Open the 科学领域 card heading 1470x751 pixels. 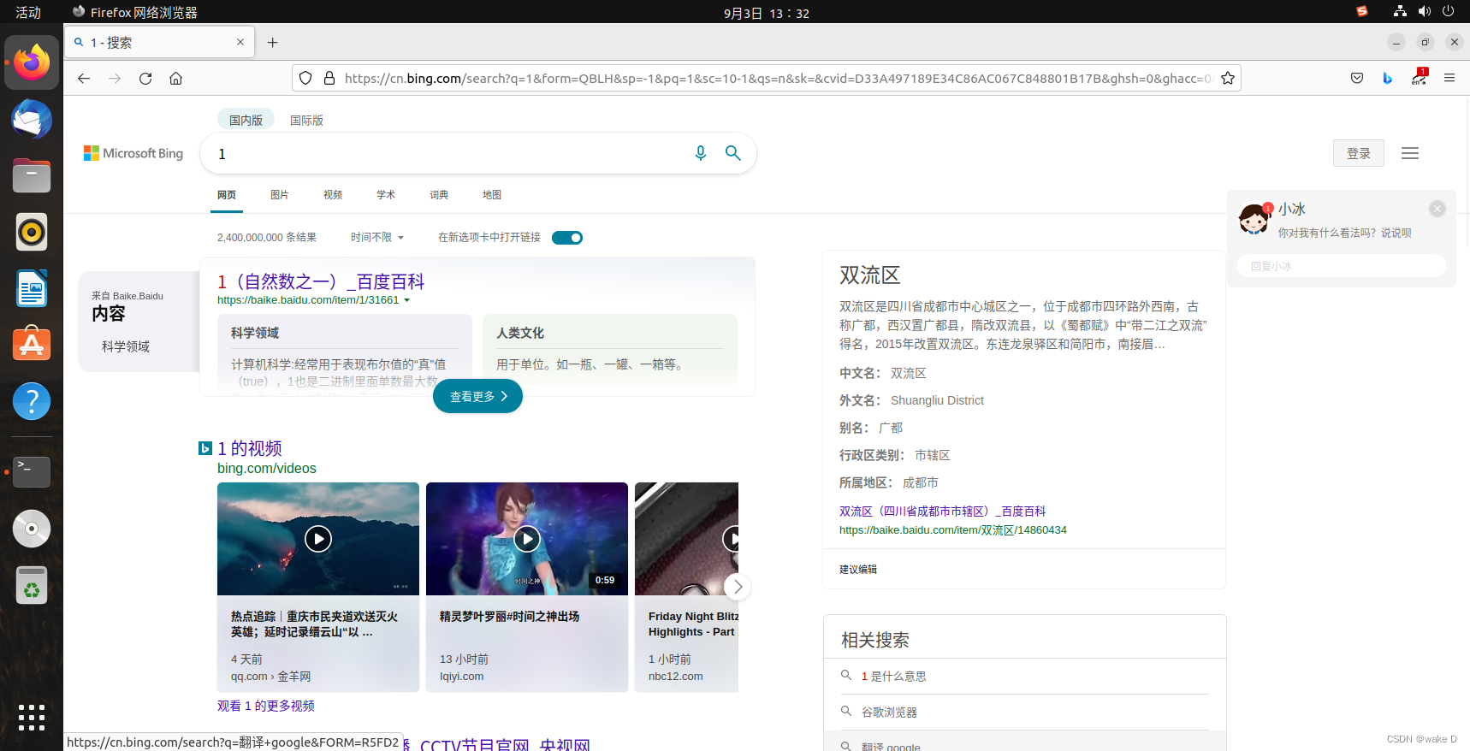(255, 333)
